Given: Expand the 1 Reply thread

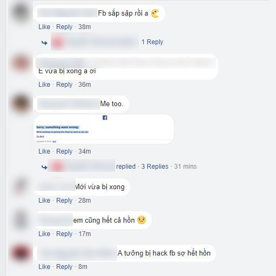Looking at the screenshot, I should (x=152, y=42).
